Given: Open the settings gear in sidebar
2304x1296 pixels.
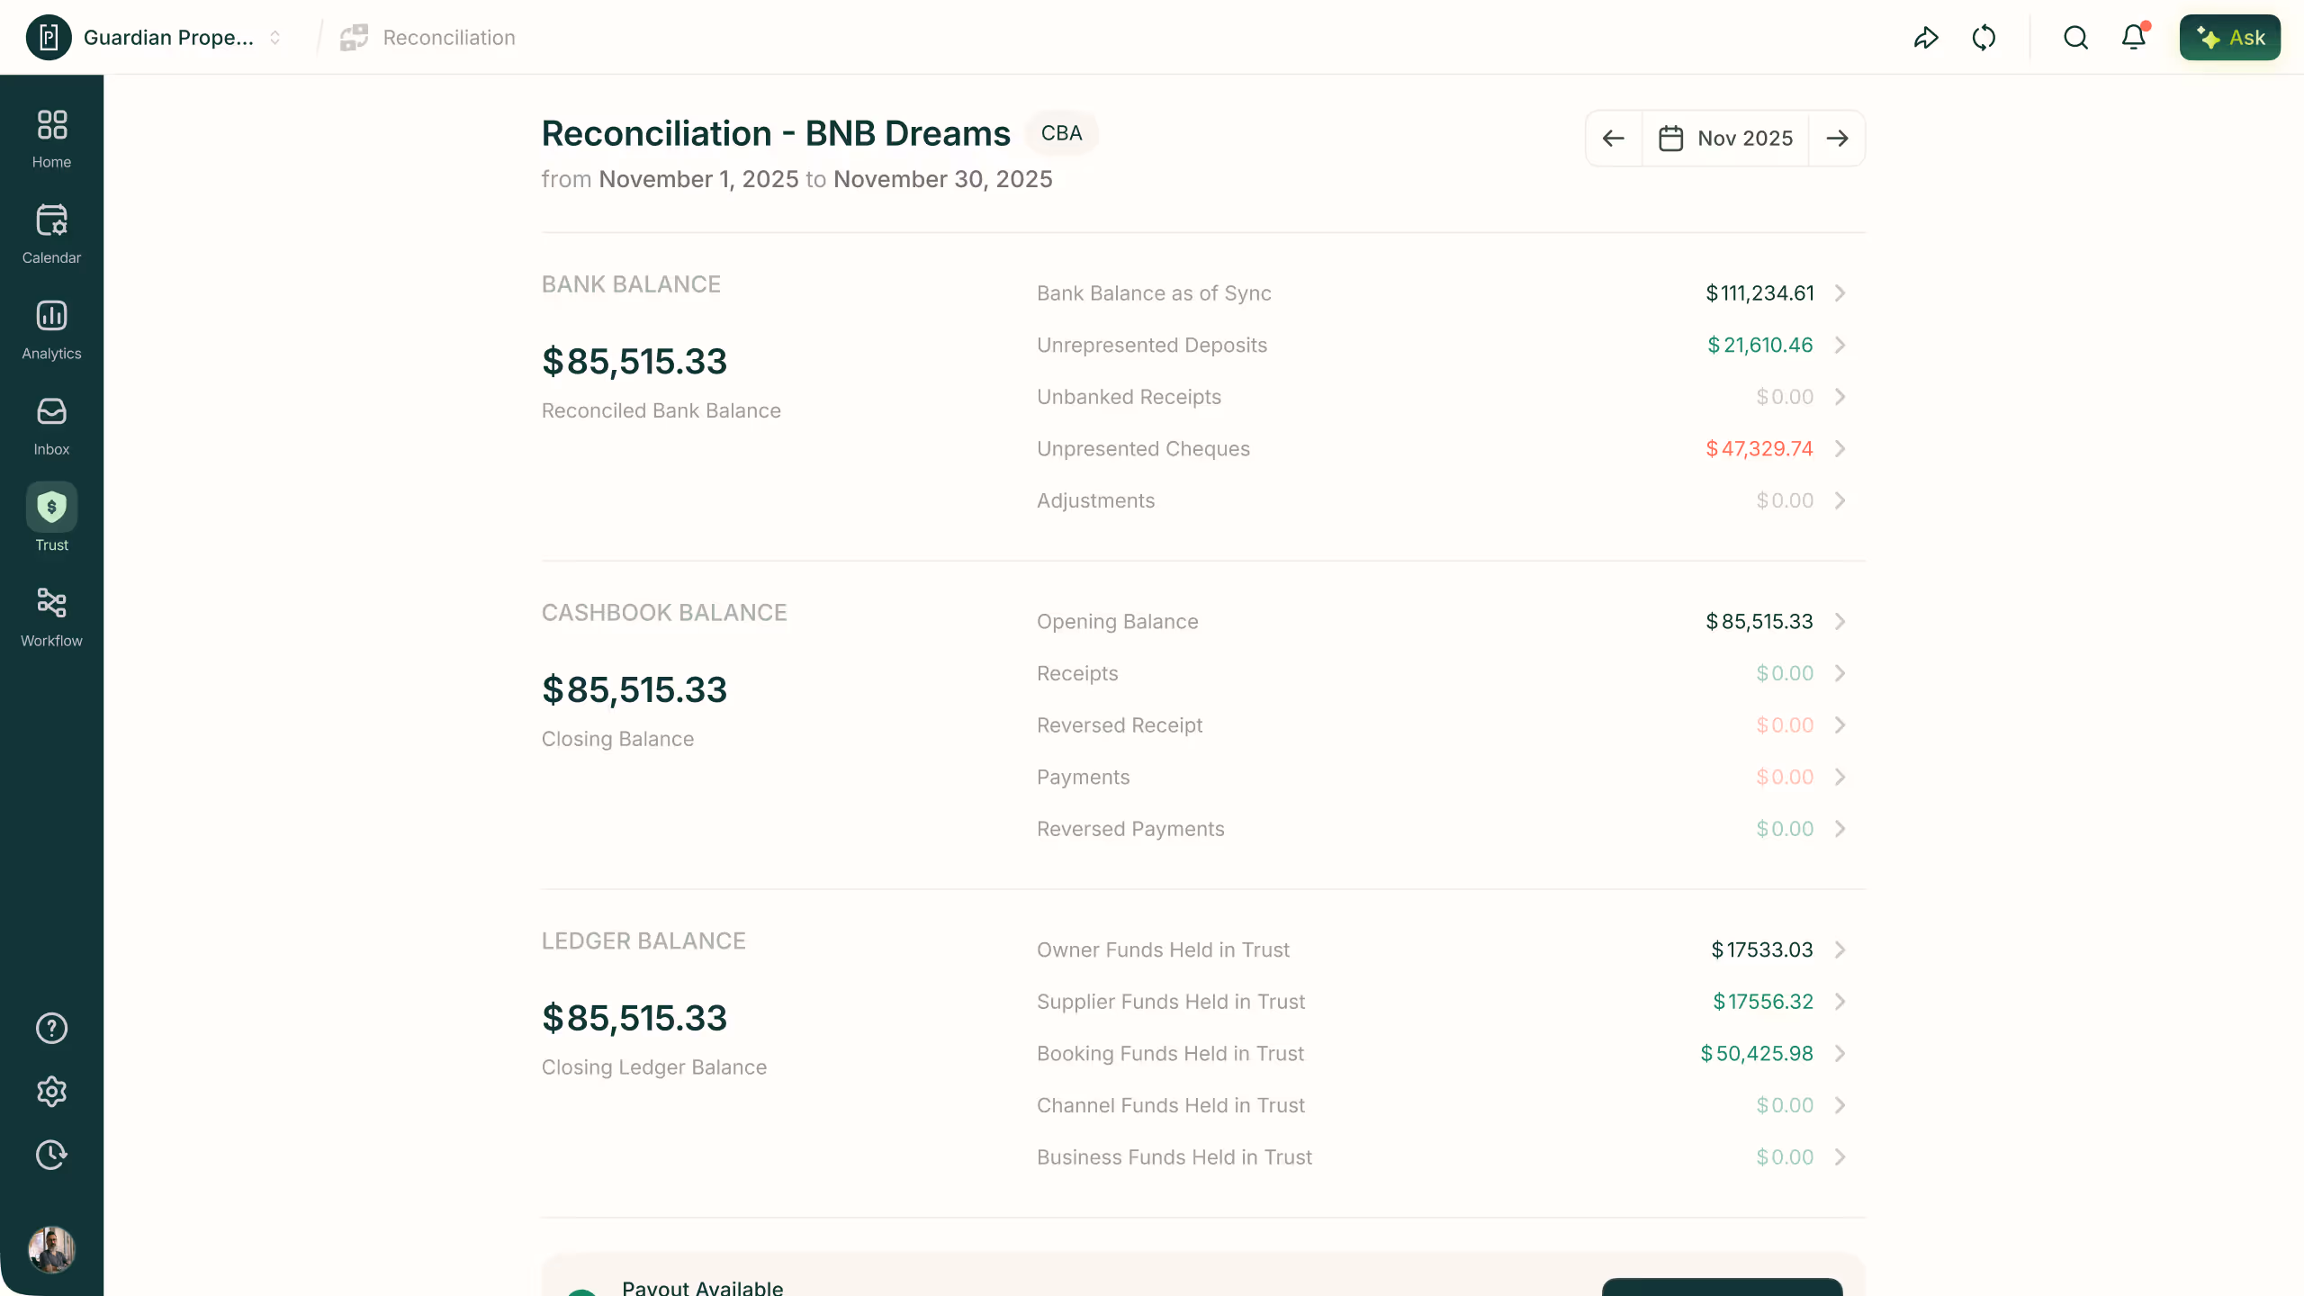Looking at the screenshot, I should coord(51,1091).
